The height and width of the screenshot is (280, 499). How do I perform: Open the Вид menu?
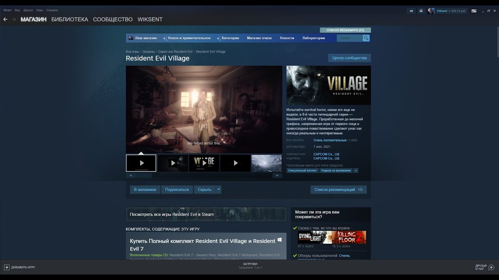(18, 10)
